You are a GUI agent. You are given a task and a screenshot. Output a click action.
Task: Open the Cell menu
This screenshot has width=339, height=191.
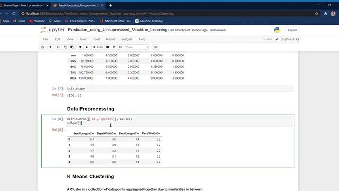pos(97,39)
